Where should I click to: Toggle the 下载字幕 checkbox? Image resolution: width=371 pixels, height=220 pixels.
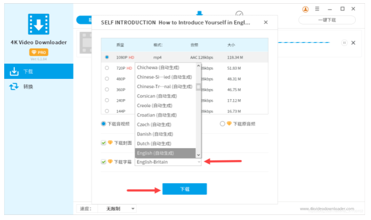point(104,162)
